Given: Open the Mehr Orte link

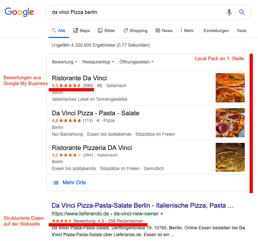Looking at the screenshot, I should [x=74, y=183].
